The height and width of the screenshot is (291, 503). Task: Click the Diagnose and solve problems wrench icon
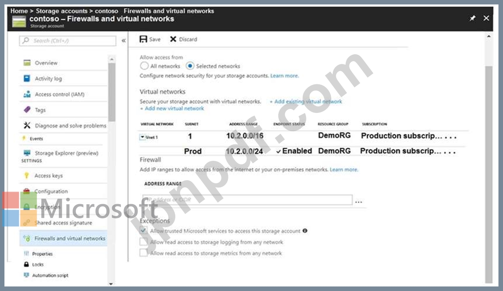(x=27, y=125)
